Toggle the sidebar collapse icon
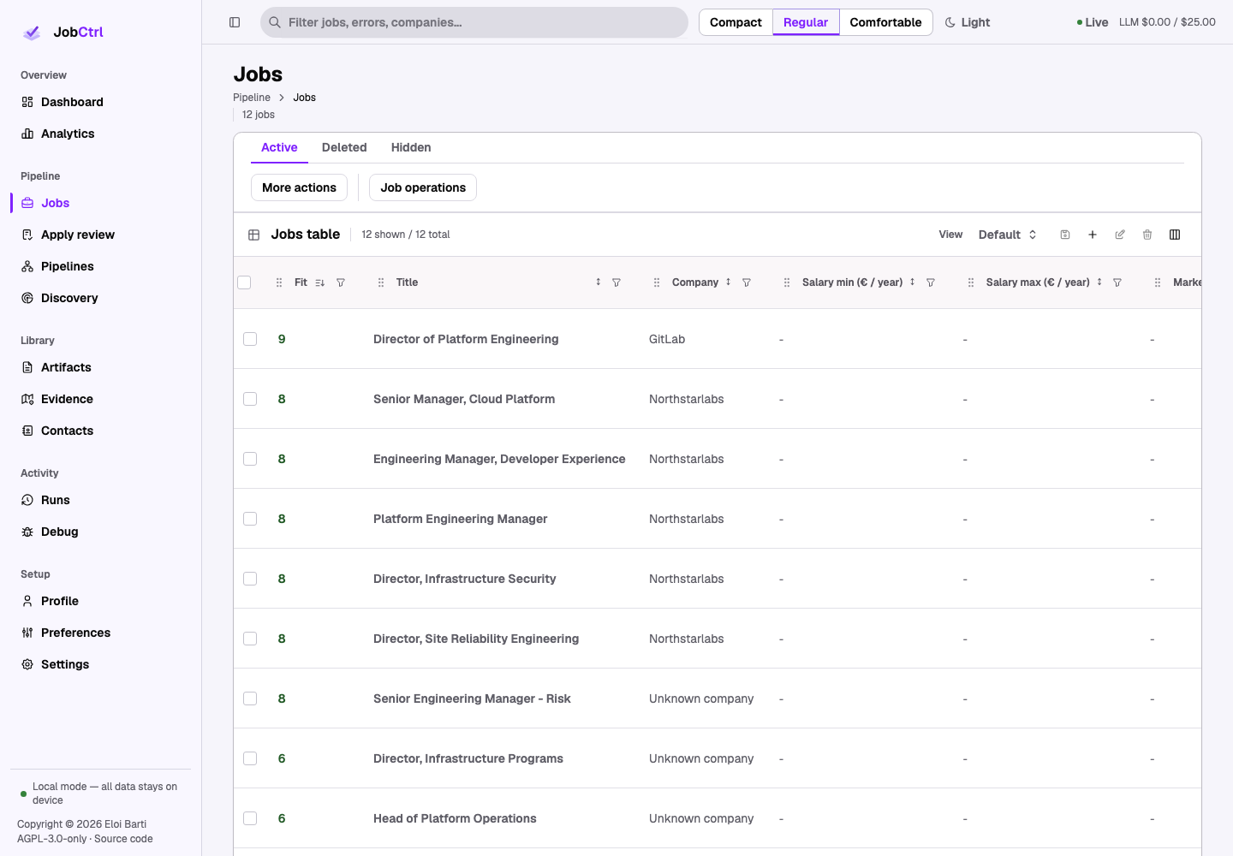The image size is (1233, 856). [235, 22]
